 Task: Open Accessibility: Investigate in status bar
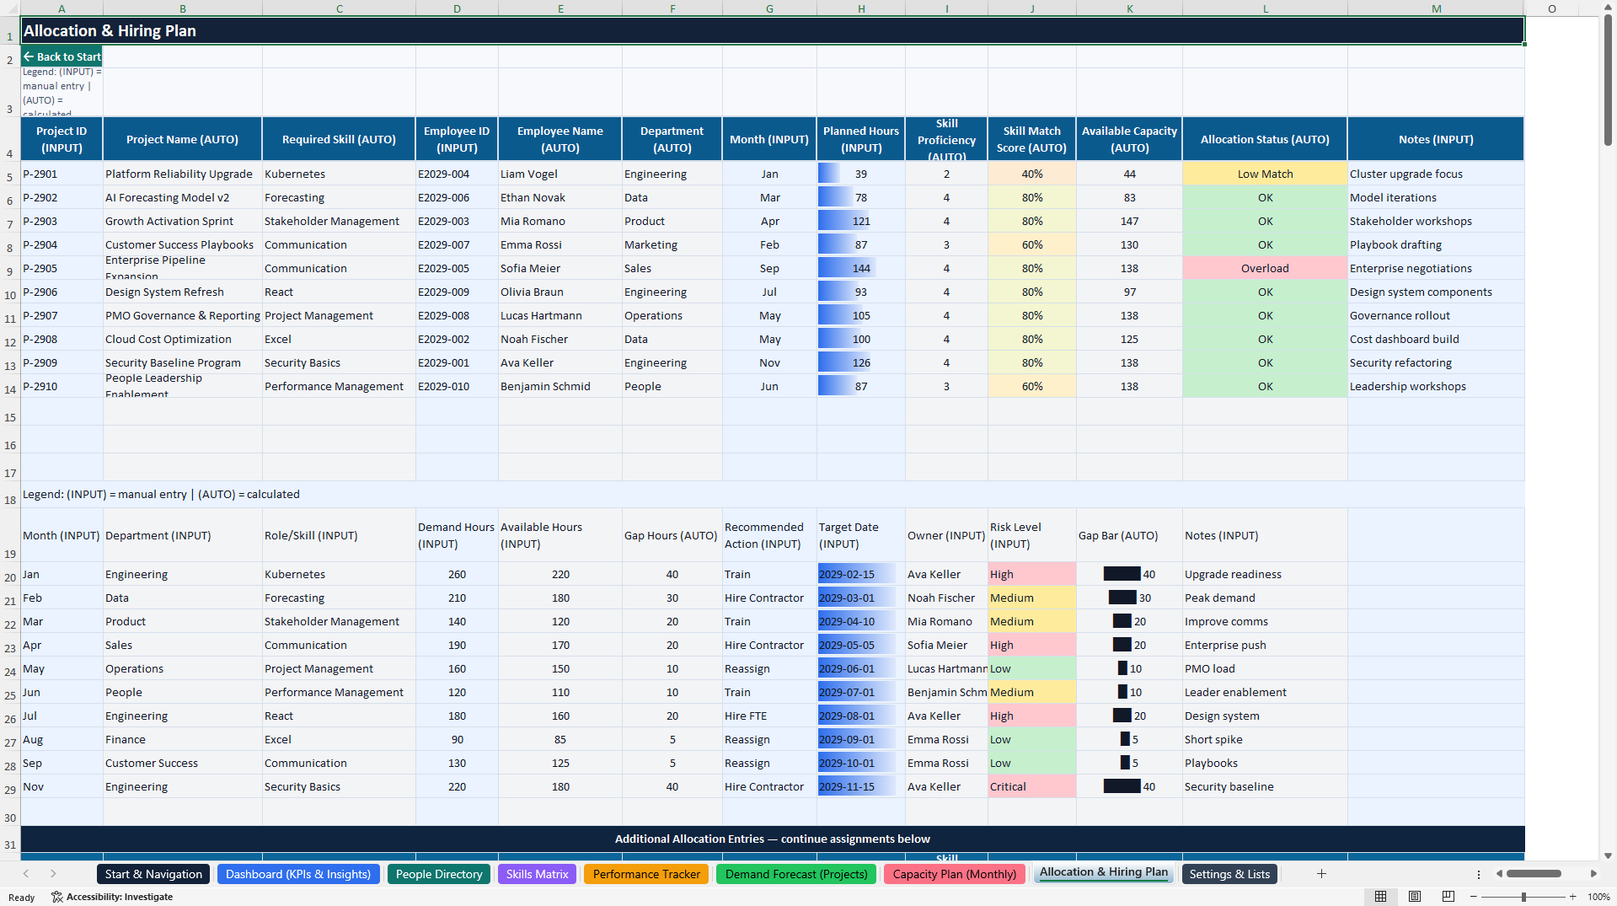(x=112, y=897)
